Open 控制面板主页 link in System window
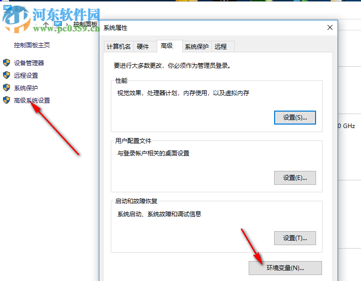The width and height of the screenshot is (361, 281). coord(32,45)
